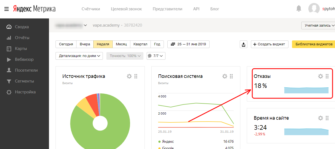Go to Вебвизор in sidebar
The width and height of the screenshot is (335, 149).
click(24, 59)
